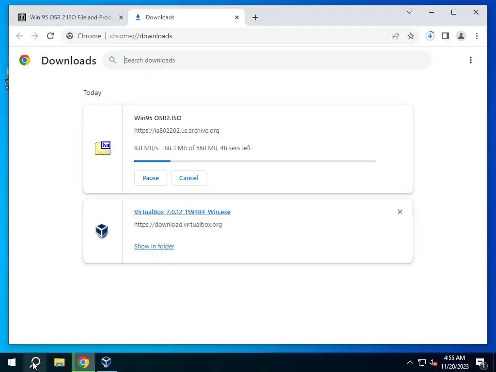Click the Today date heading
The image size is (496, 372).
93,93
